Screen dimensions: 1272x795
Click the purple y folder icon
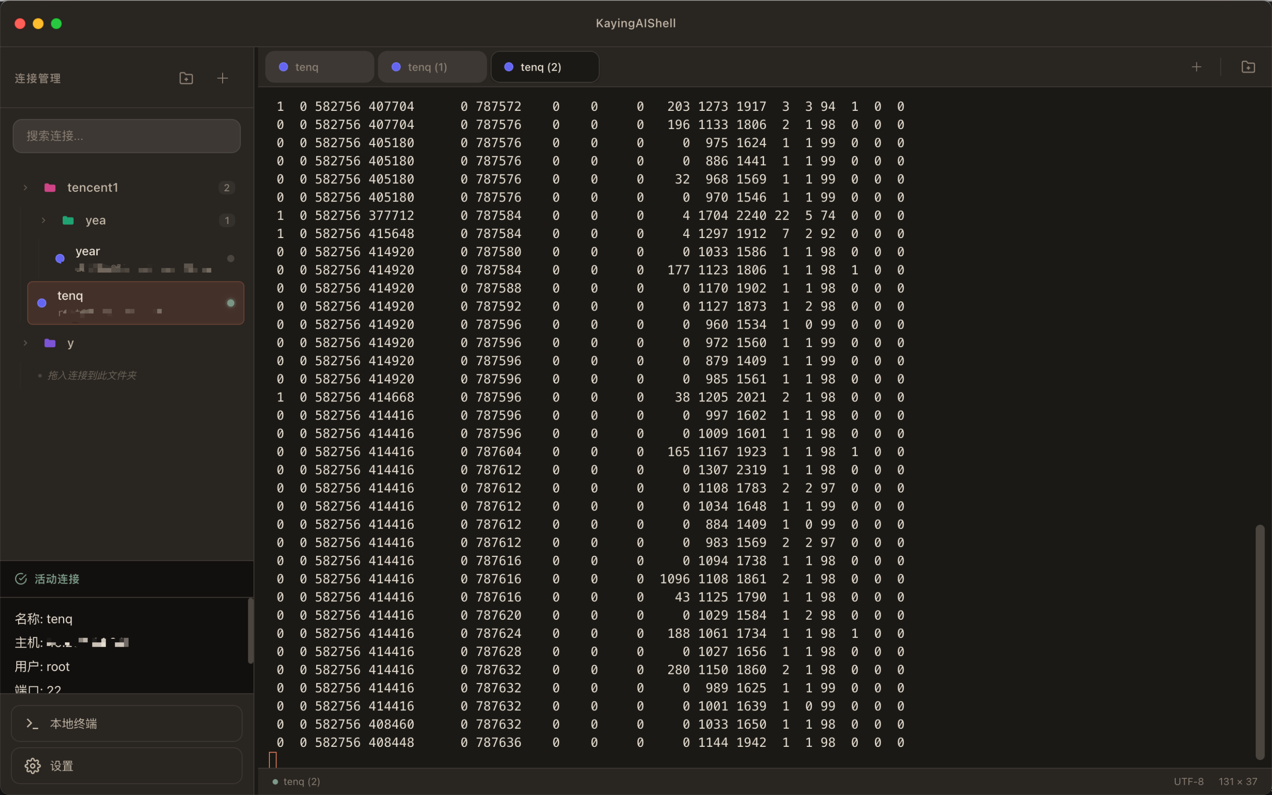point(50,343)
